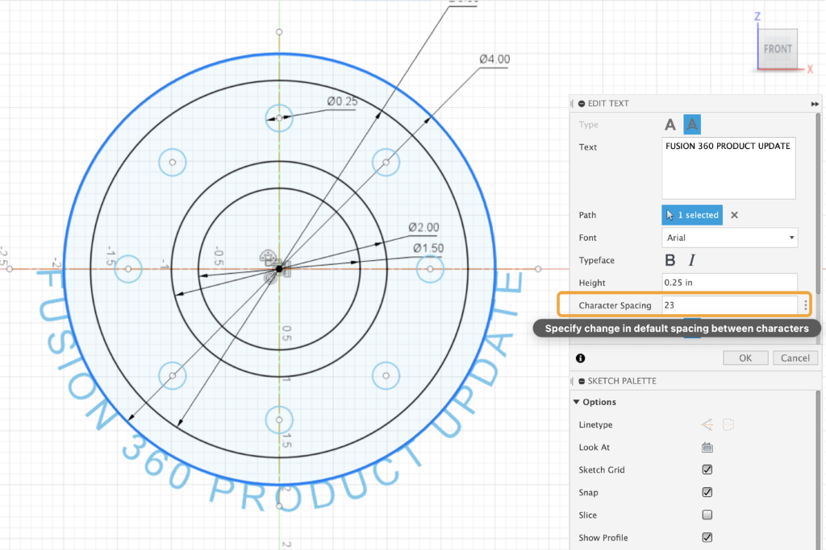Disable the Sketch Grid checkbox
The height and width of the screenshot is (550, 826).
click(x=707, y=470)
